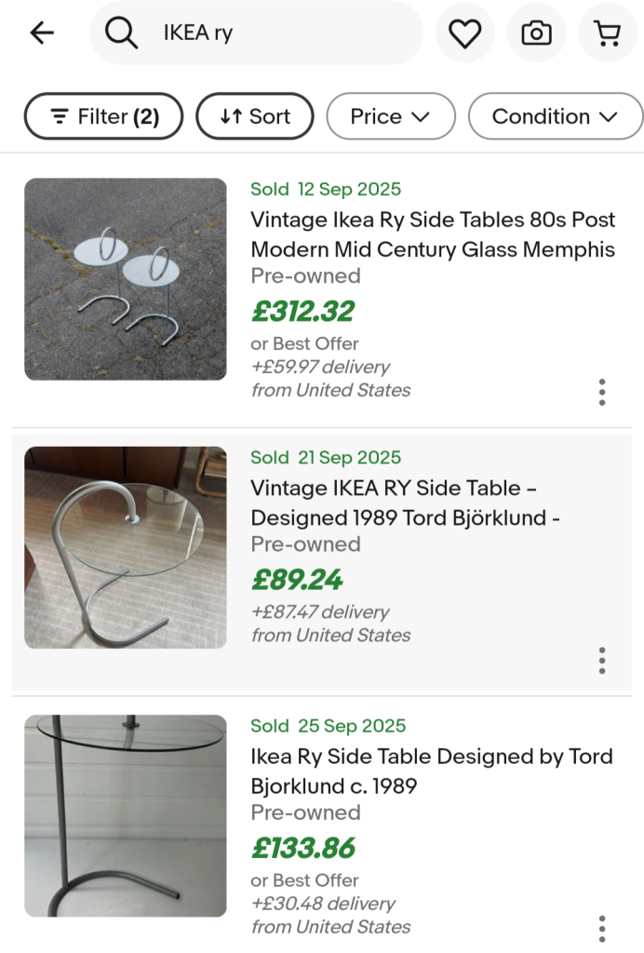Open the Filter (2) panel

[103, 116]
